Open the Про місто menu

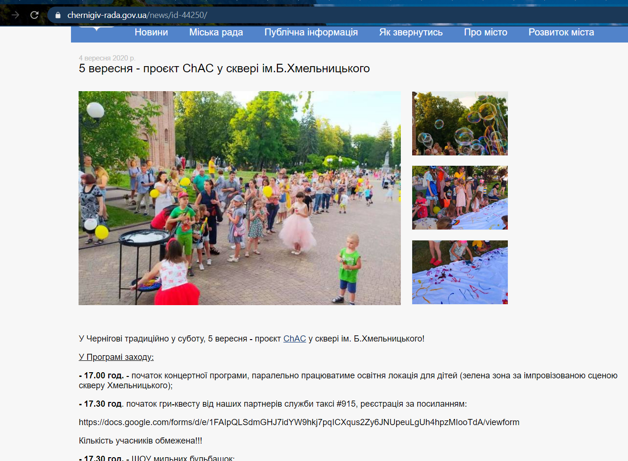click(485, 33)
